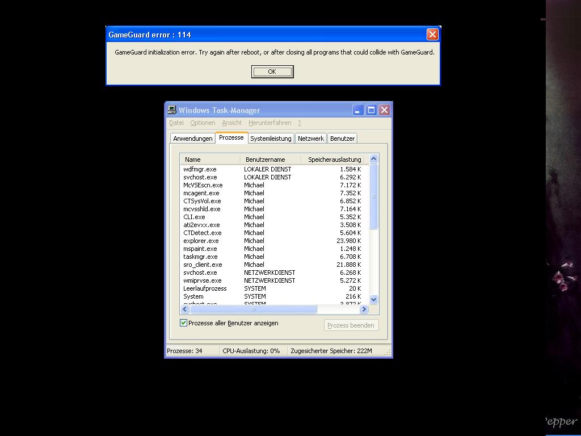581x436 pixels.
Task: Open the Ansicht menu
Action: [x=231, y=123]
